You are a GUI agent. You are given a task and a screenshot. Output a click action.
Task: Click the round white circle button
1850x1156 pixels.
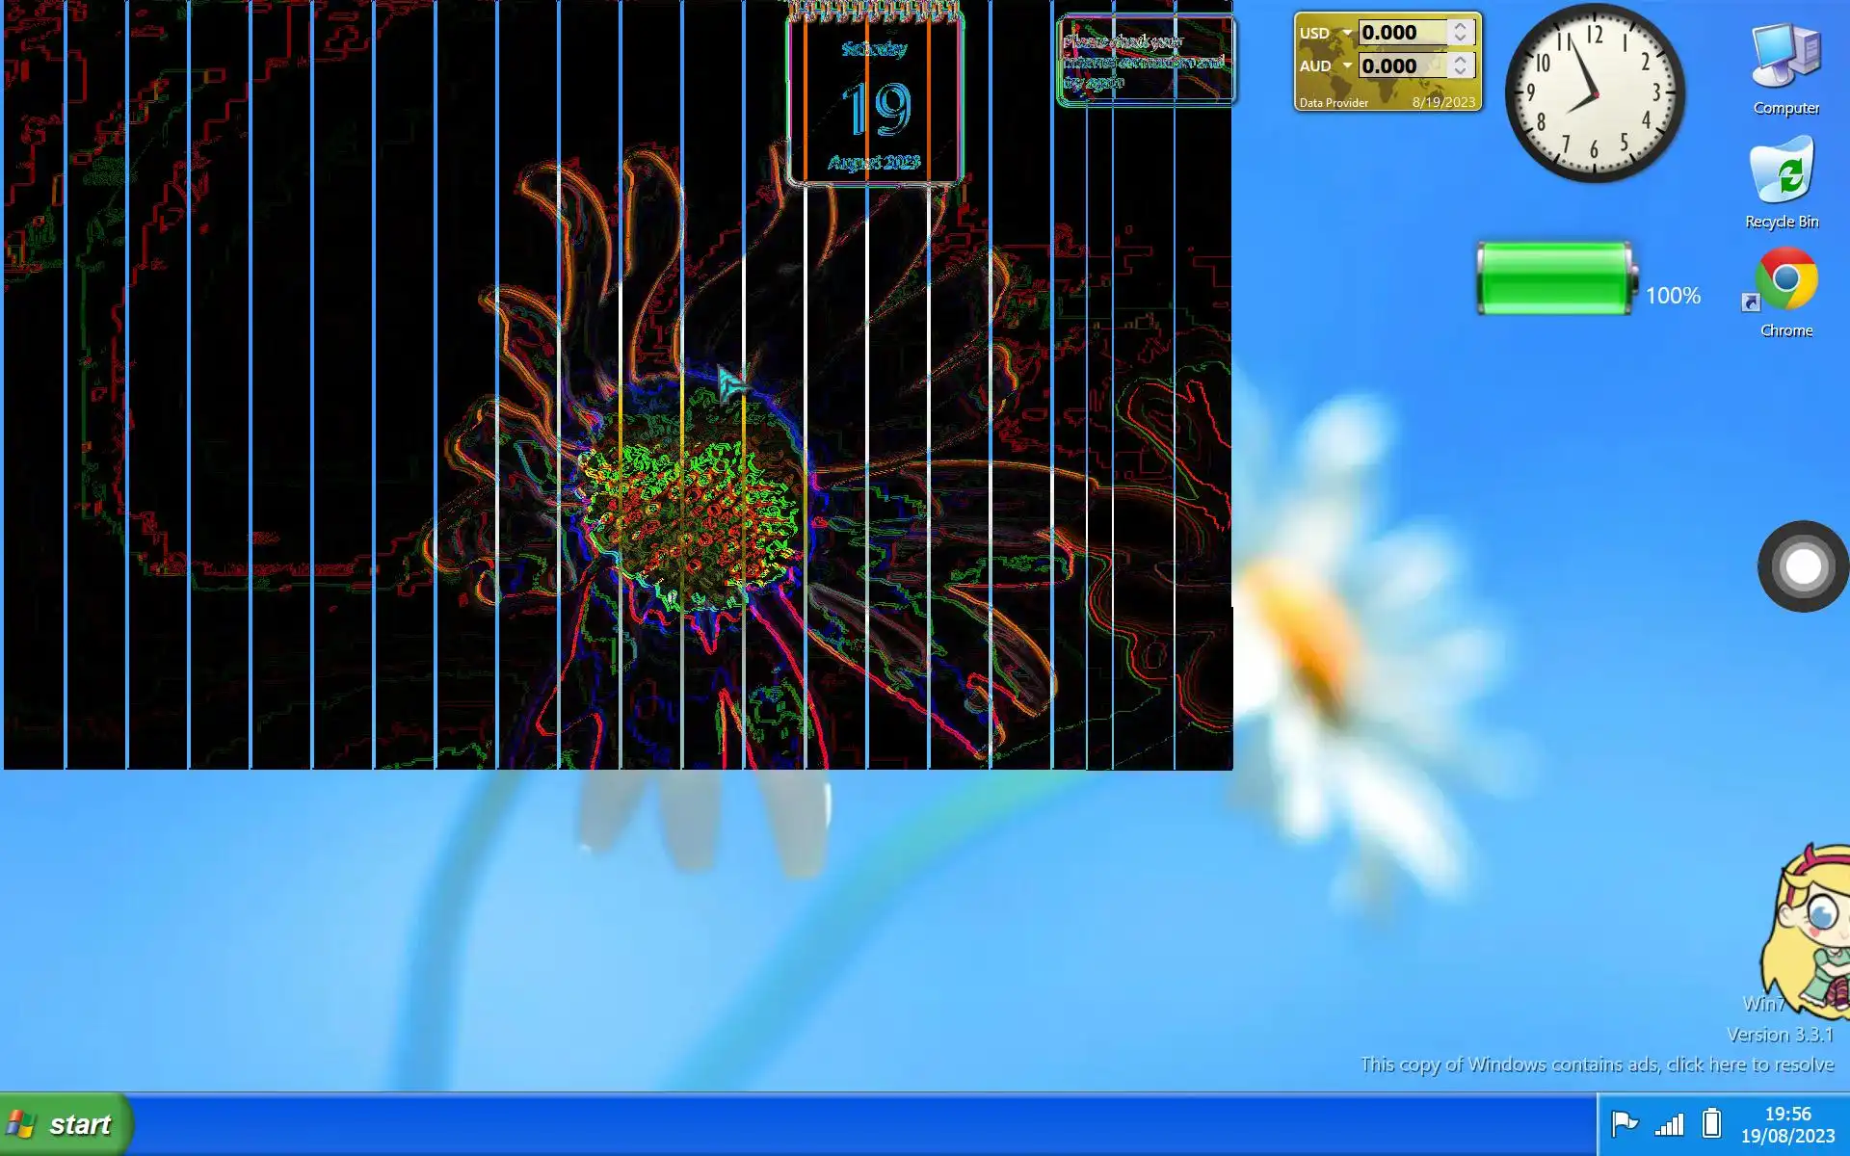tap(1803, 566)
